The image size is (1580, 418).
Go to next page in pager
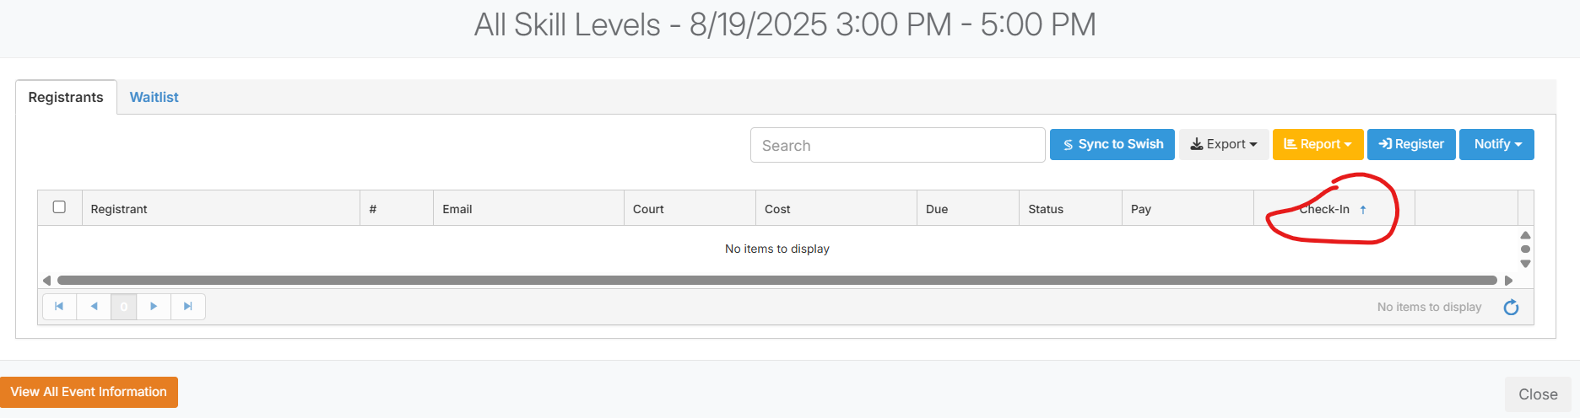pos(154,306)
